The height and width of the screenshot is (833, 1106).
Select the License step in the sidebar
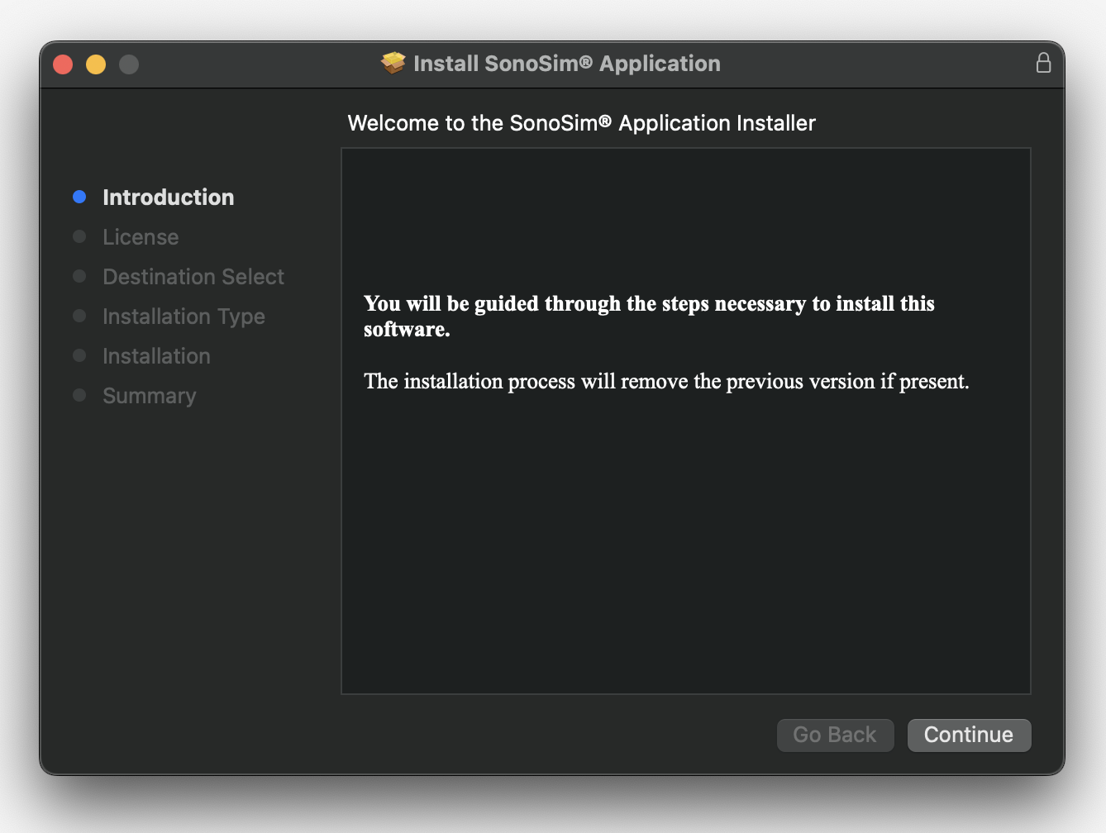point(141,236)
